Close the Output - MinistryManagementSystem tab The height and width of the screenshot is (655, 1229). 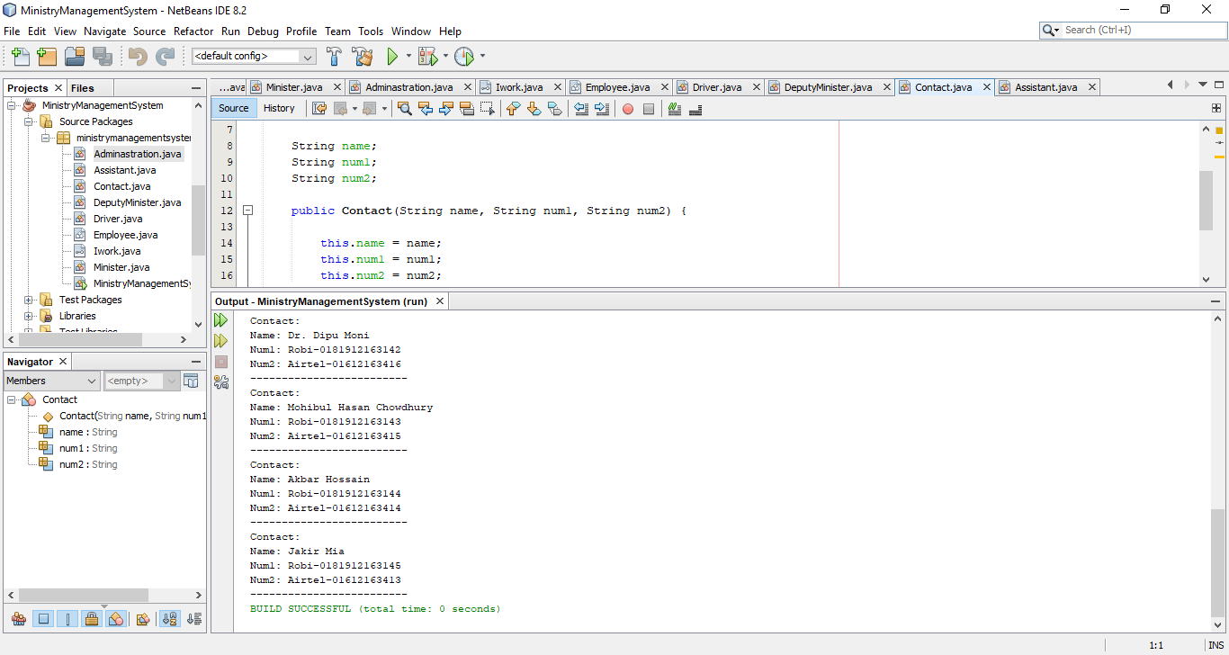pyautogui.click(x=439, y=301)
